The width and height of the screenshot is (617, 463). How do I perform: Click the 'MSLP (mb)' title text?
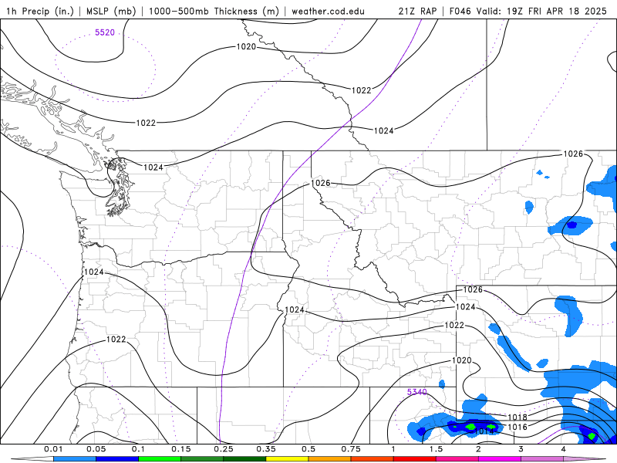click(111, 11)
